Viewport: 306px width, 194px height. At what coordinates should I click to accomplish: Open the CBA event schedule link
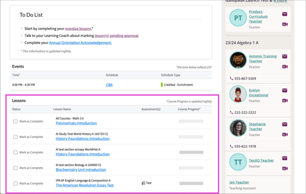pos(109,85)
